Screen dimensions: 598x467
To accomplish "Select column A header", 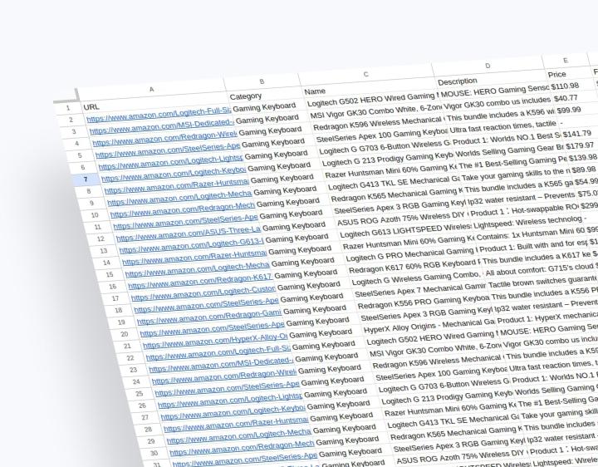I will click(x=151, y=90).
